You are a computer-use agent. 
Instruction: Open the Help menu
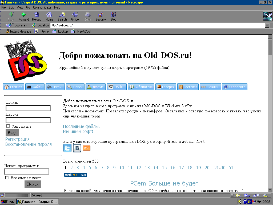tap(57, 7)
